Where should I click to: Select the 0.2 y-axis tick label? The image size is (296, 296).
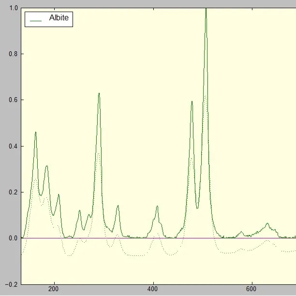pos(14,192)
